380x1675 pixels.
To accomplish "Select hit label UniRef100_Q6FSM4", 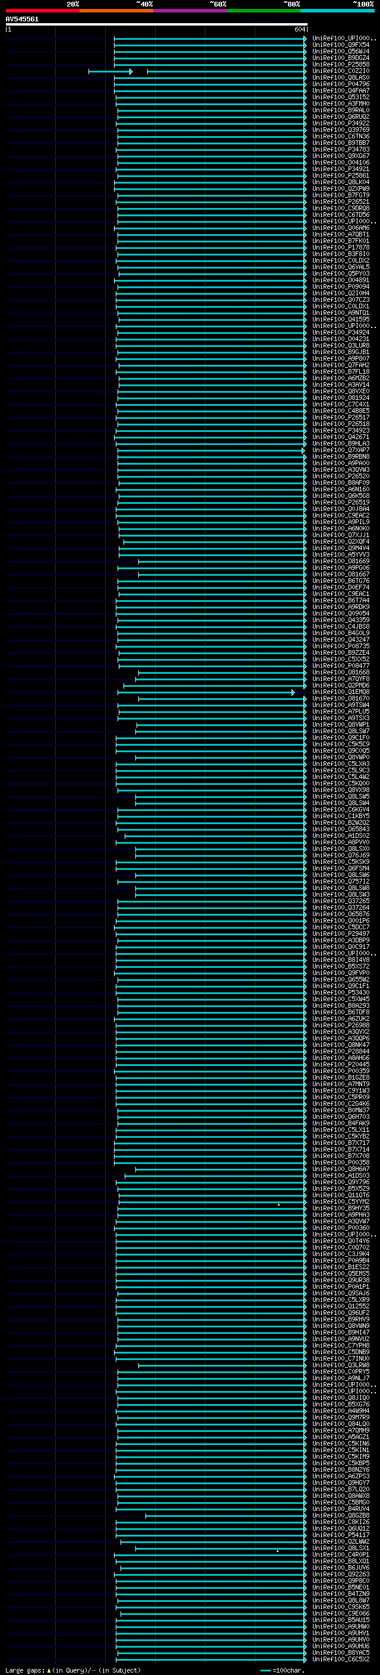I will tap(340, 868).
